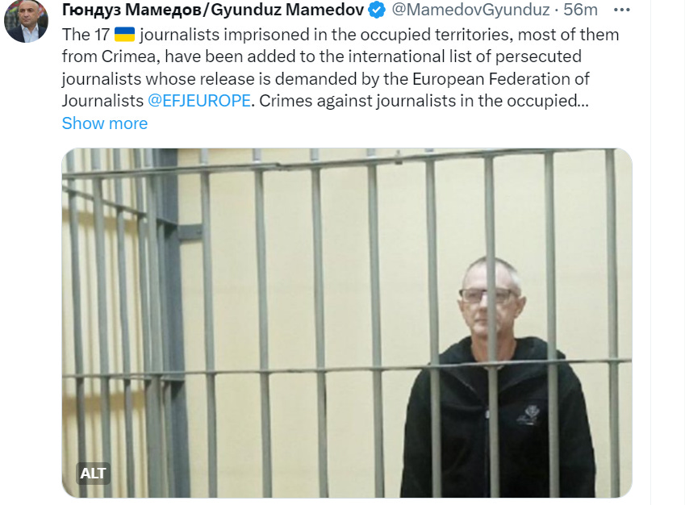Click the Ukraine flag emoji in the tweet
Image resolution: width=685 pixels, height=505 pixels.
[x=124, y=34]
